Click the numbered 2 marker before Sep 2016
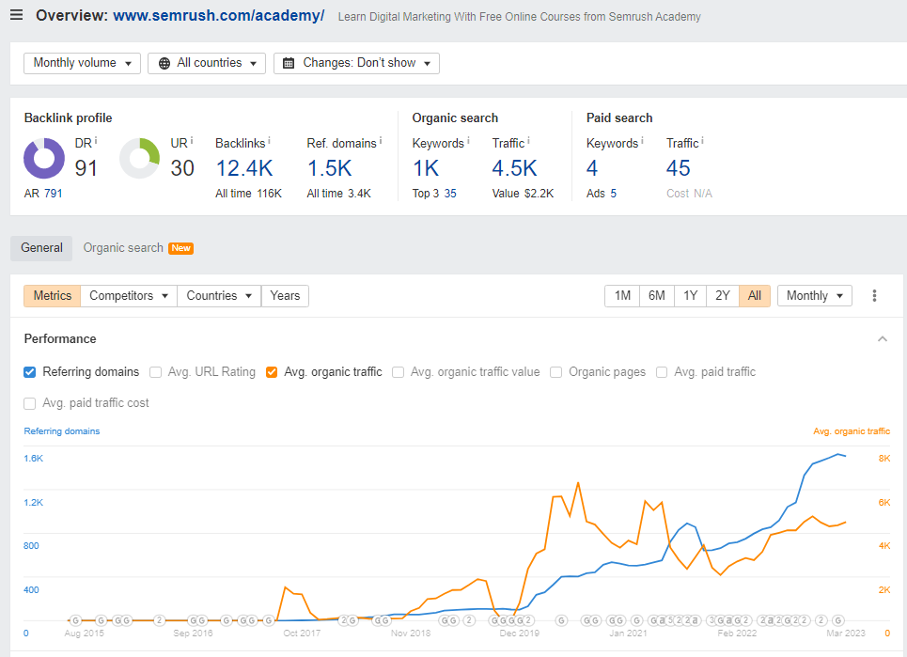The height and width of the screenshot is (657, 907). 160,620
